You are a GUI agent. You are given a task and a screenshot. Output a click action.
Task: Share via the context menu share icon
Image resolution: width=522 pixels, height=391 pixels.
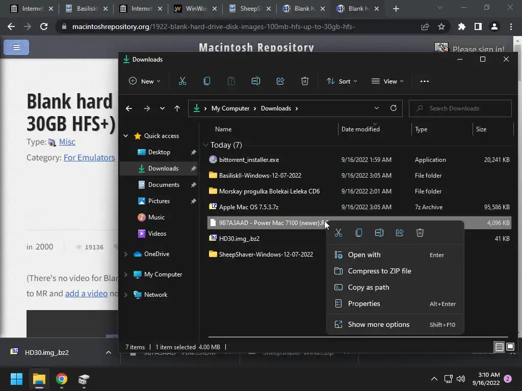(x=400, y=233)
